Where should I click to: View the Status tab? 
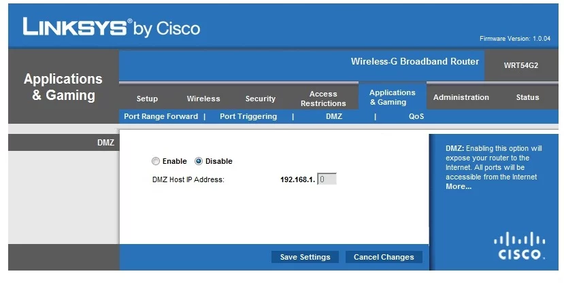[527, 97]
